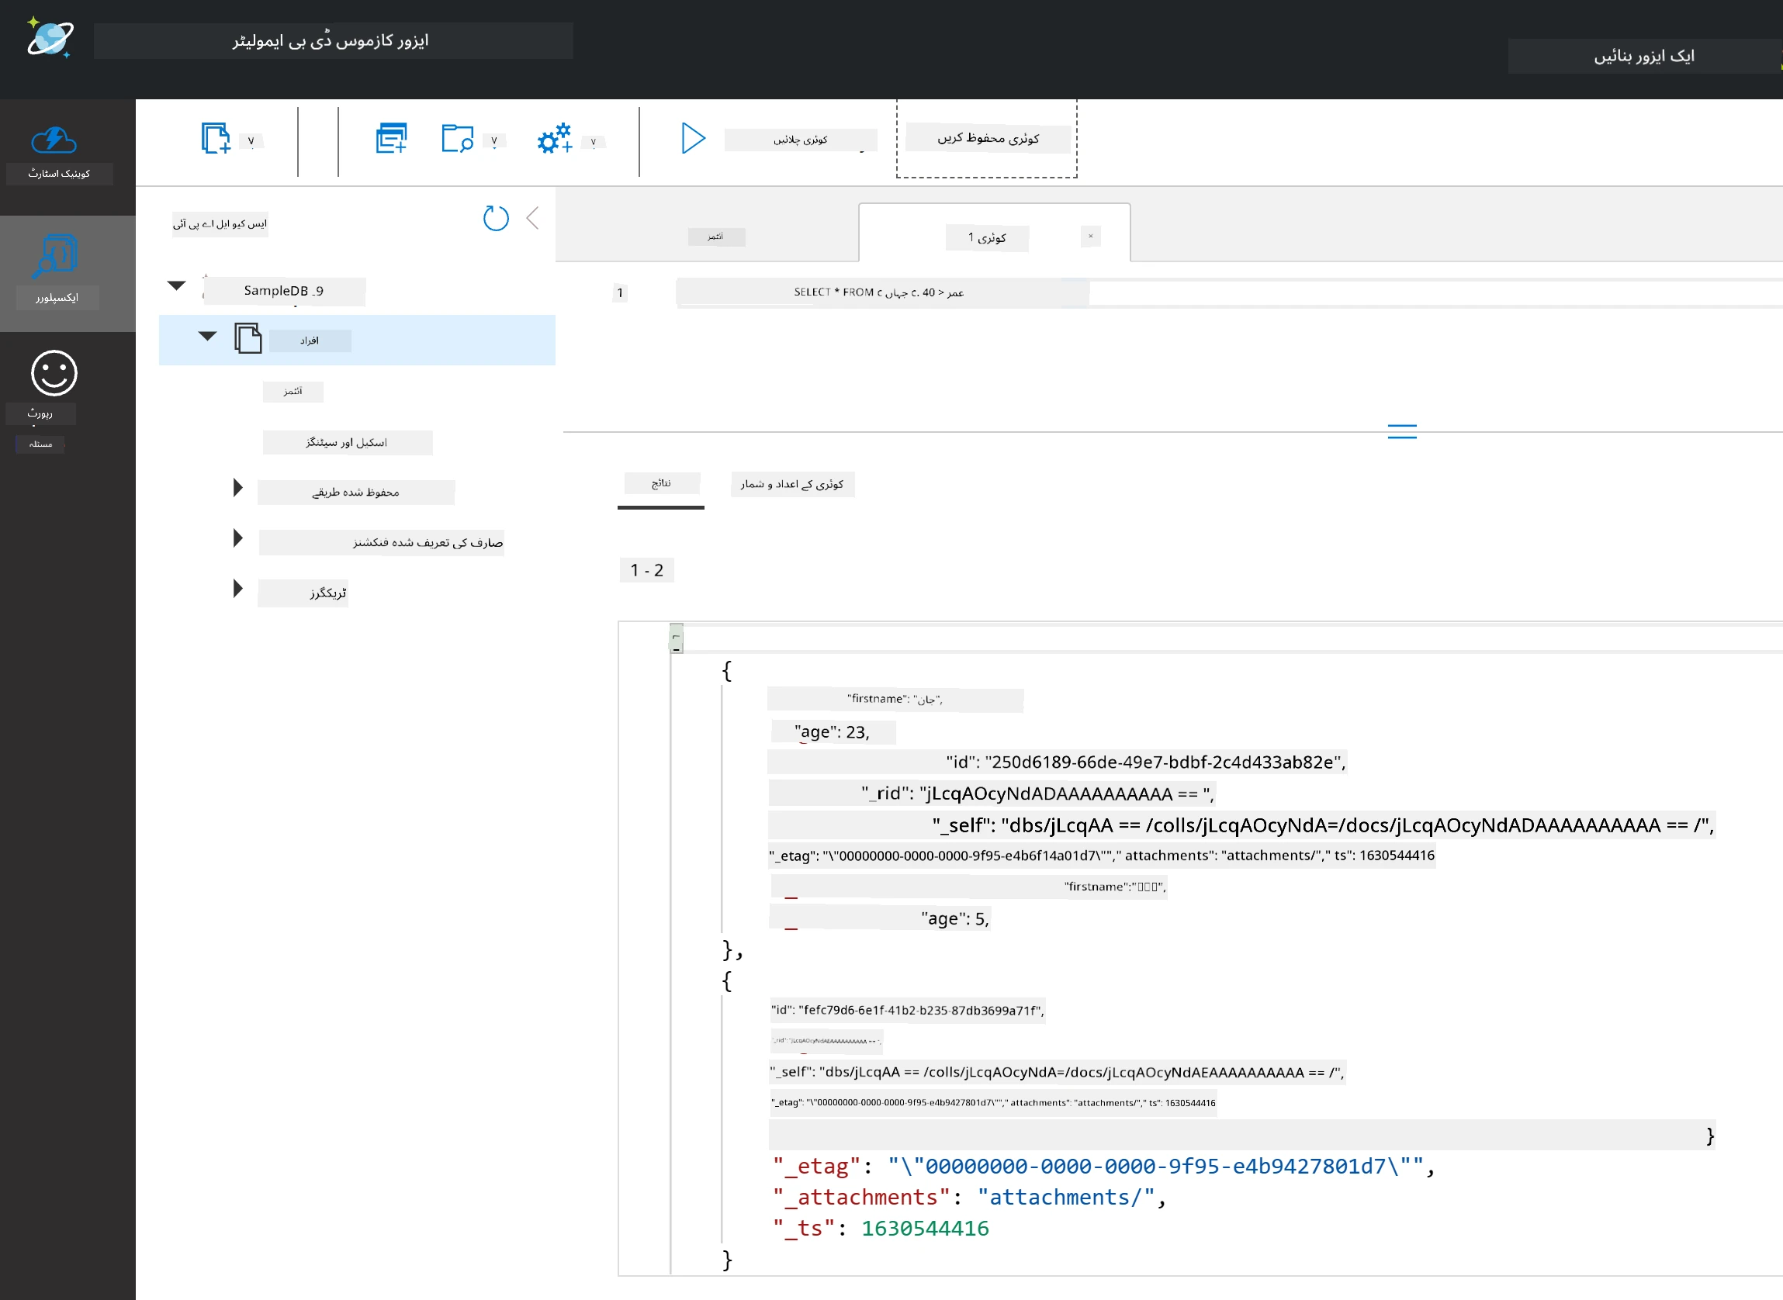Click the blue "_etag" colored line
Viewport: 1783px width, 1300px height.
1103,1166
